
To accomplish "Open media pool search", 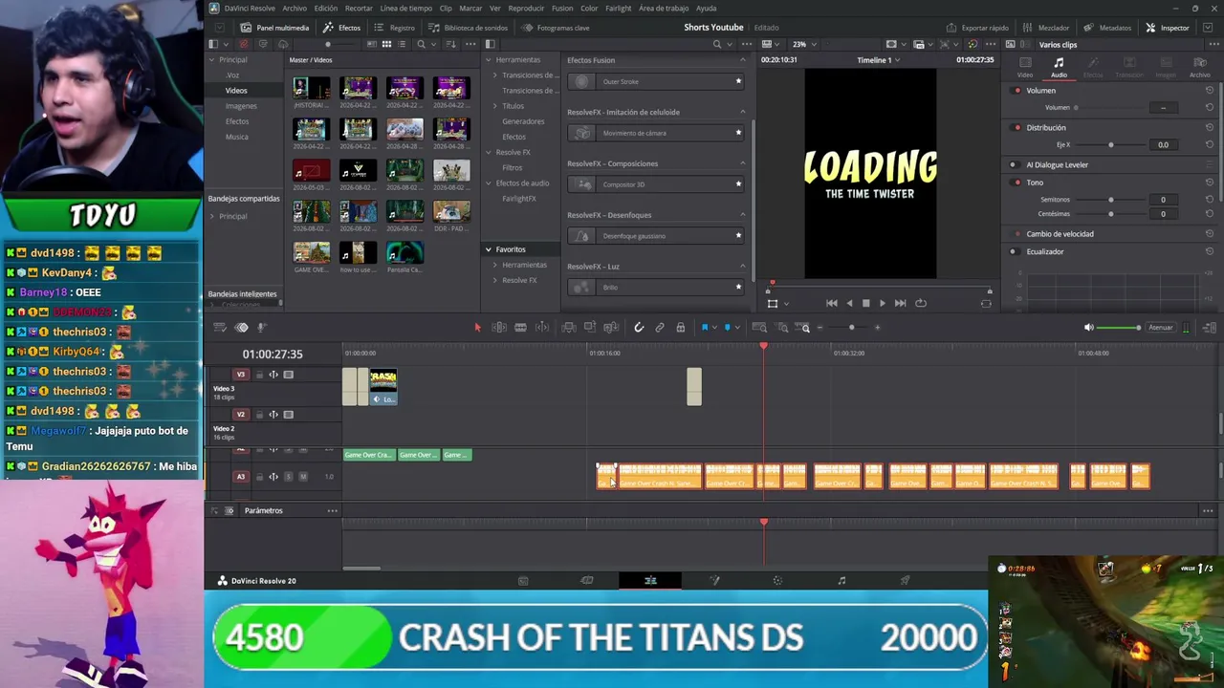I will point(421,44).
